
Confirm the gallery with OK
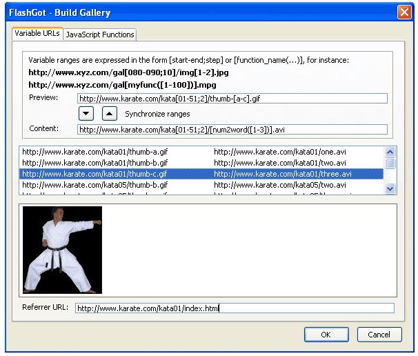pyautogui.click(x=326, y=335)
